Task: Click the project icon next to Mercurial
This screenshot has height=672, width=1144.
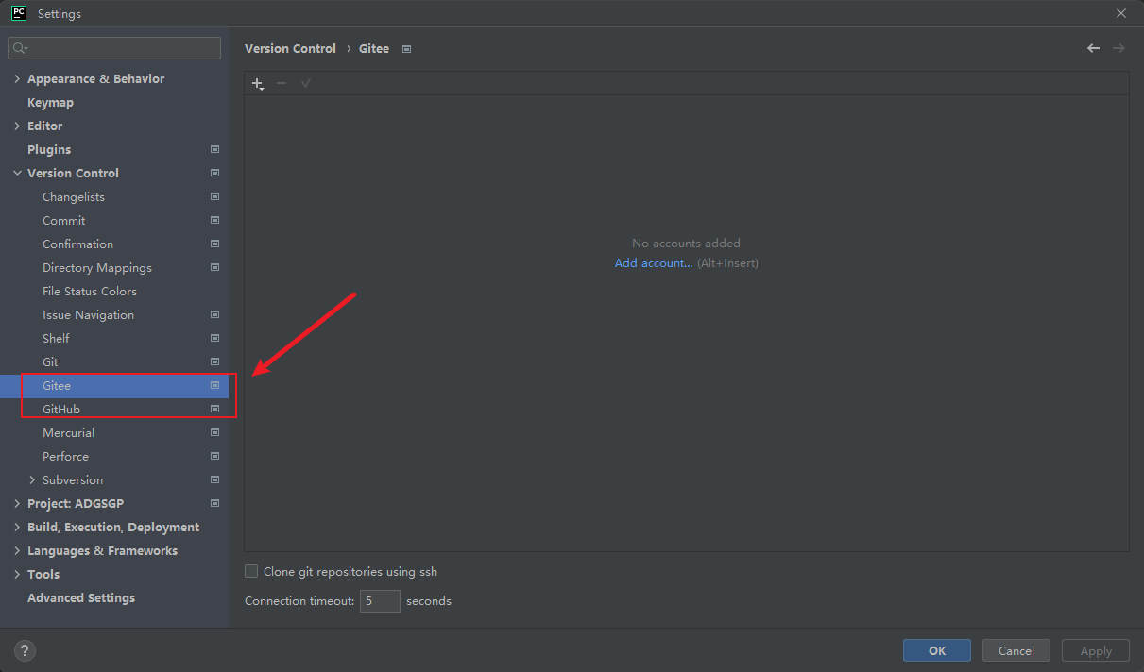Action: point(214,432)
